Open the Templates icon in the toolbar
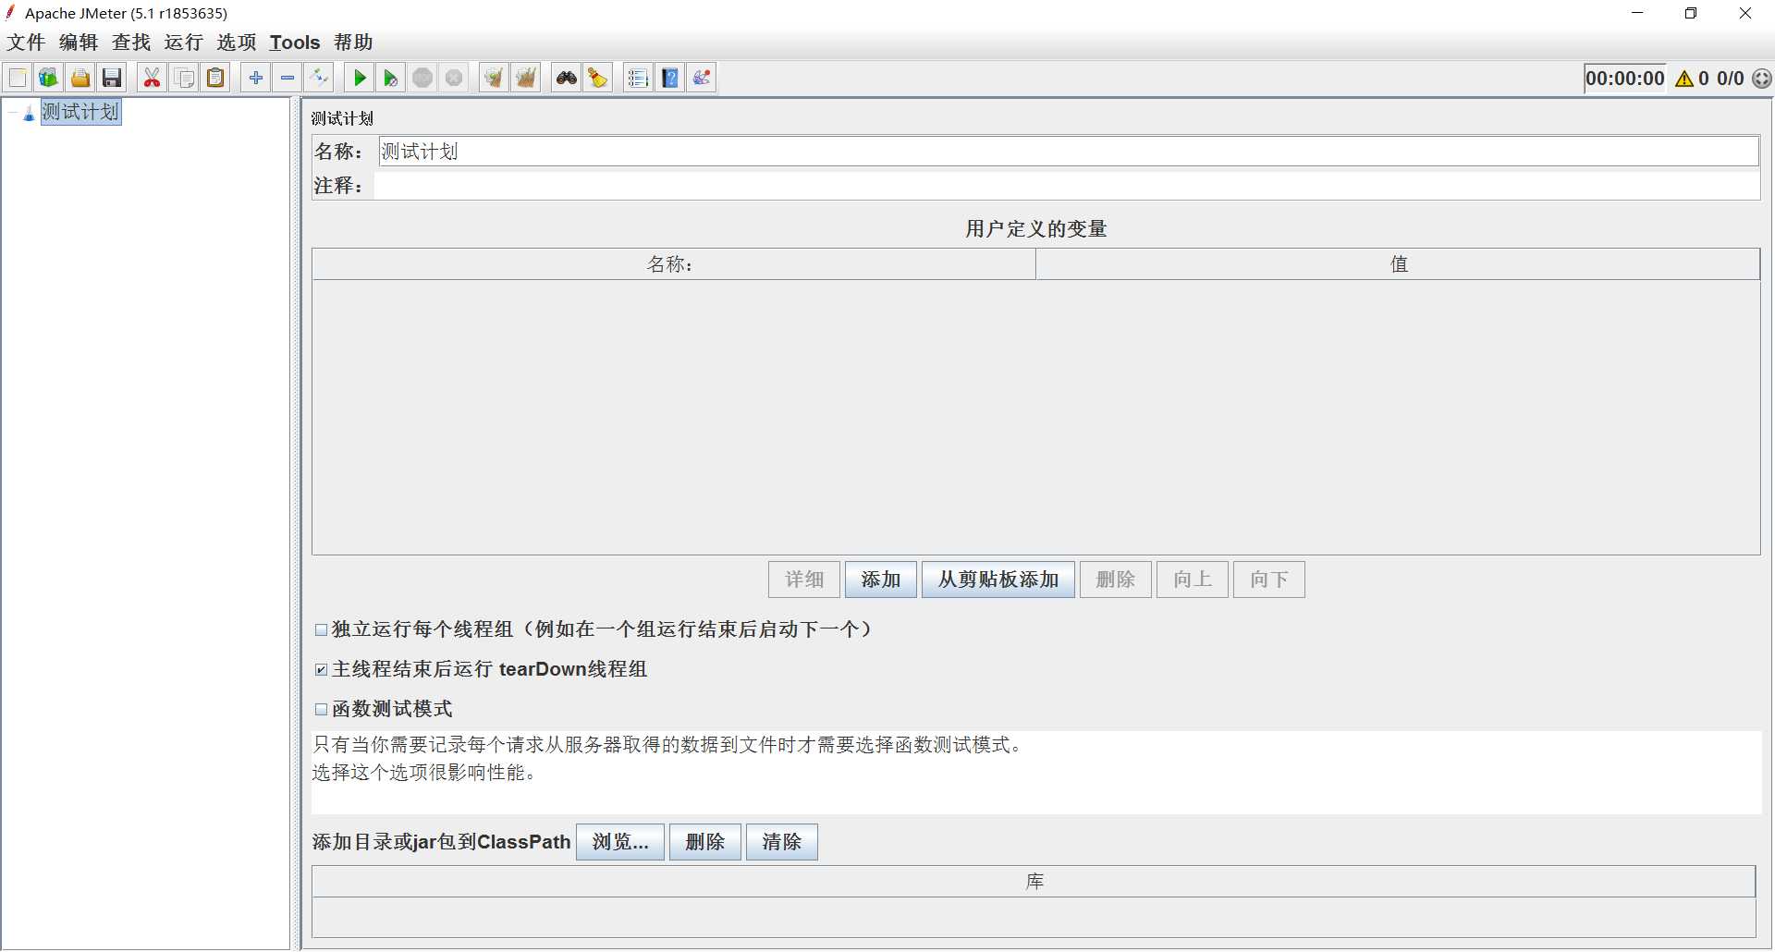1775x952 pixels. pos(49,79)
